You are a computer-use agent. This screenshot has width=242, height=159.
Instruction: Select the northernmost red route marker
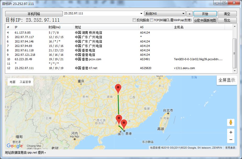click(118, 88)
